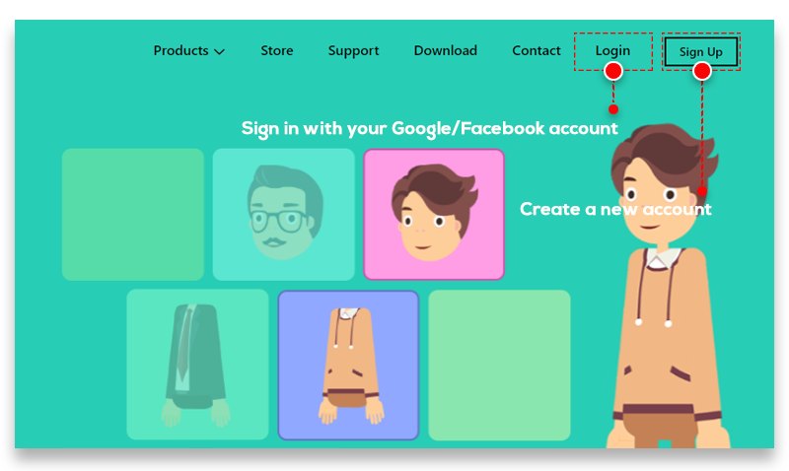789x471 pixels.
Task: Pick the empty light green tile in bottom row
Action: (499, 365)
